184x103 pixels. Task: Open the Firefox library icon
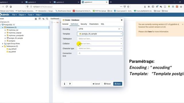149,7
